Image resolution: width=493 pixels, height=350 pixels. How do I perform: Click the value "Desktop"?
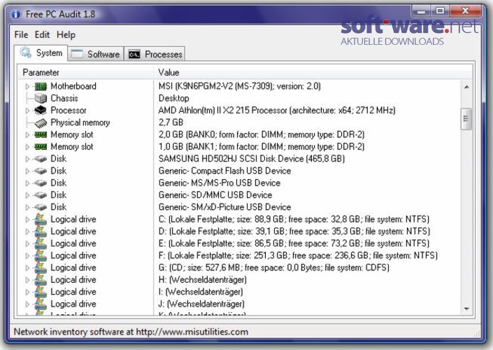coord(173,98)
